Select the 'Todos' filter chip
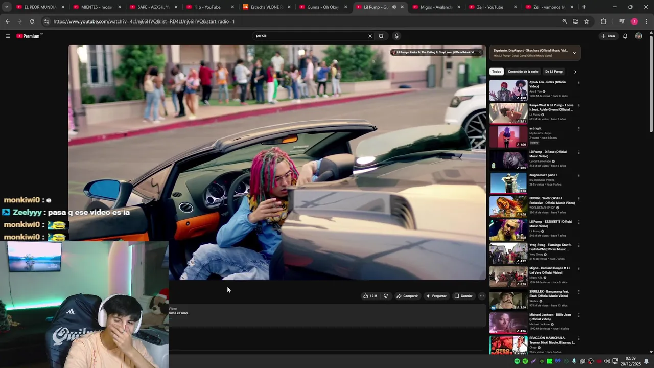Viewport: 654px width, 368px height. (x=496, y=72)
